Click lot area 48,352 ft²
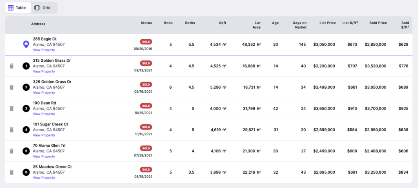The width and height of the screenshot is (418, 188). pyautogui.click(x=251, y=44)
